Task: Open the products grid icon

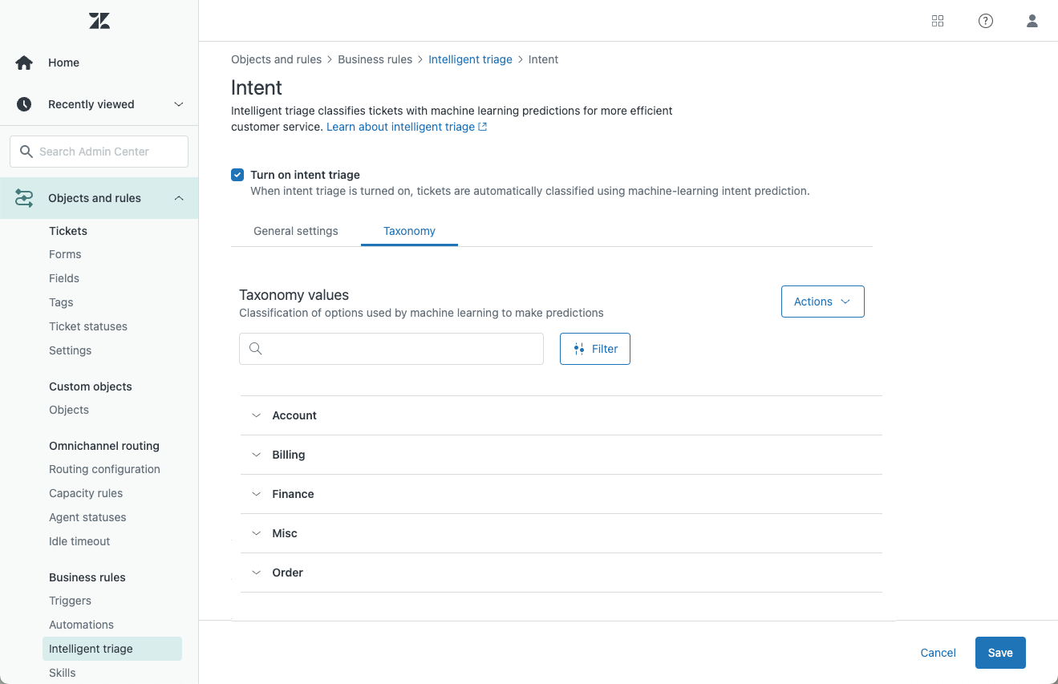Action: (938, 22)
